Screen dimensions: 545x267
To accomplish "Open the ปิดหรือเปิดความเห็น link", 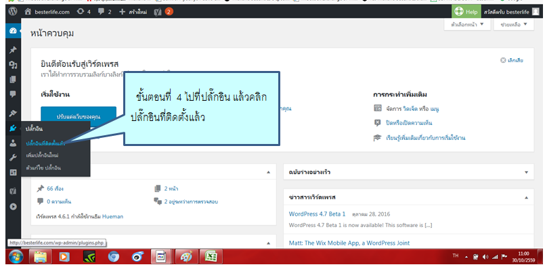I will click(409, 123).
